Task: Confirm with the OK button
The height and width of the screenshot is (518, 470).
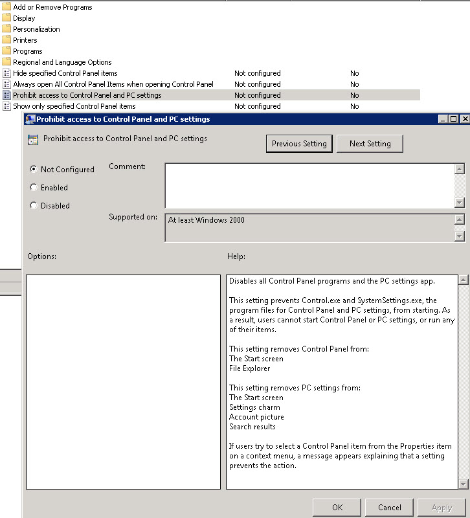Action: click(x=337, y=508)
